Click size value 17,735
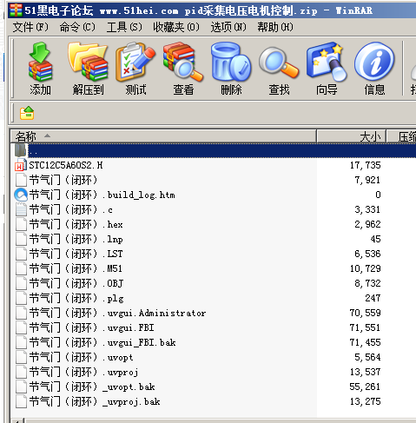The width and height of the screenshot is (416, 423). click(x=365, y=165)
